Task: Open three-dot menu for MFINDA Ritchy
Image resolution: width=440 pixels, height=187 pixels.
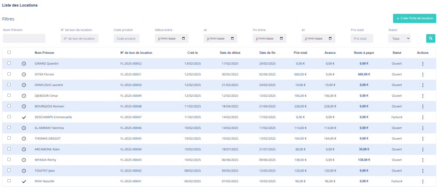Action: pyautogui.click(x=422, y=160)
